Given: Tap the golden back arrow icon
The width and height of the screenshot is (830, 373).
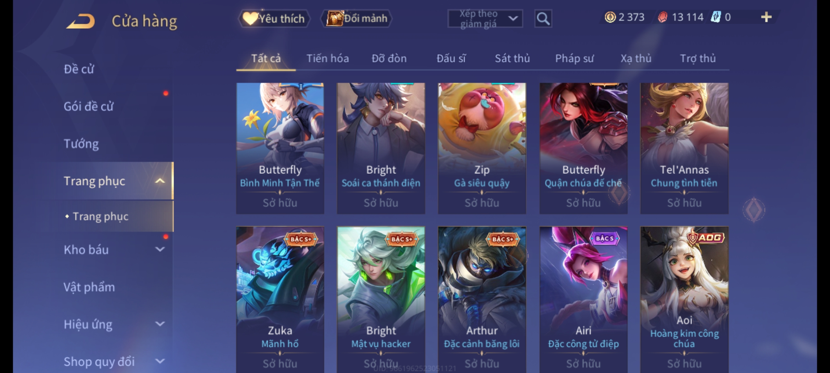Looking at the screenshot, I should point(81,21).
